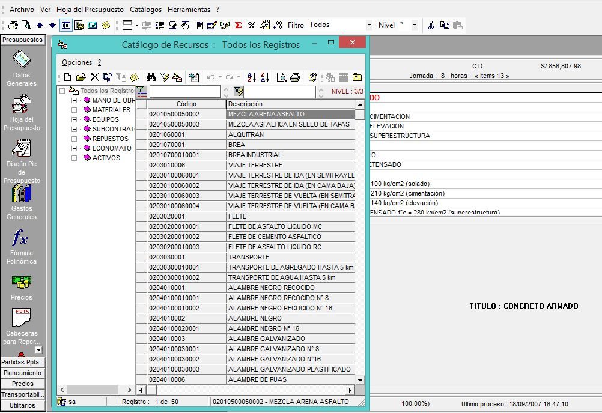Image resolution: width=602 pixels, height=413 pixels.
Task: Click the red sigma summation icon
Action: click(x=238, y=25)
